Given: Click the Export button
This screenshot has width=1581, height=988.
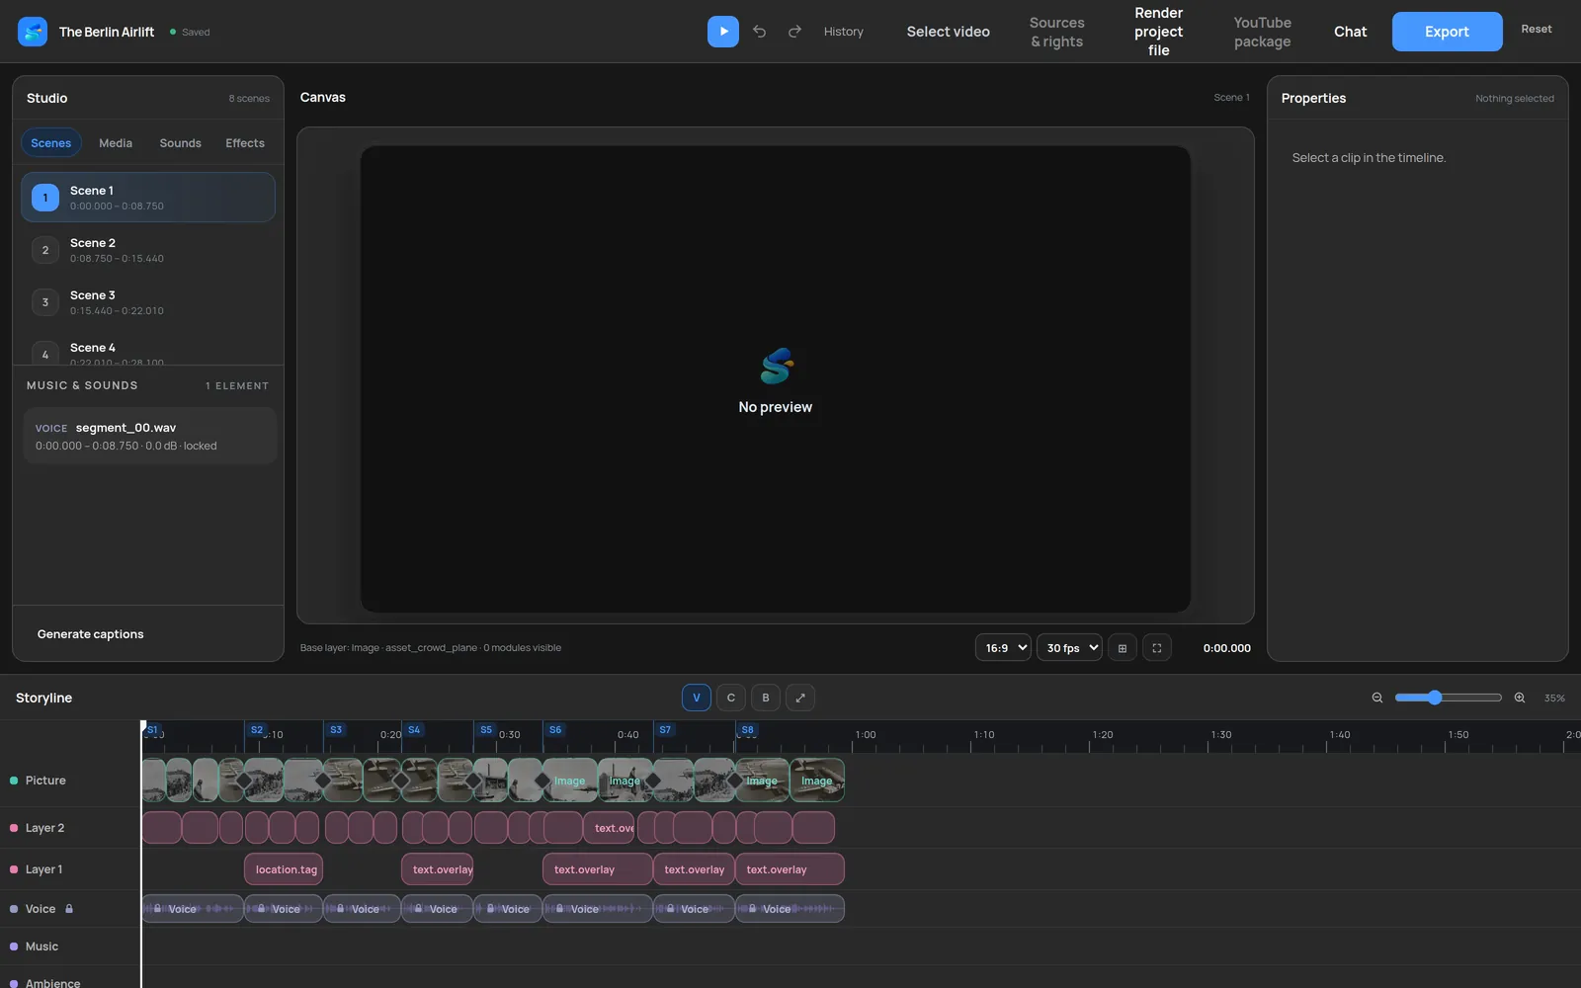Looking at the screenshot, I should click(1447, 32).
